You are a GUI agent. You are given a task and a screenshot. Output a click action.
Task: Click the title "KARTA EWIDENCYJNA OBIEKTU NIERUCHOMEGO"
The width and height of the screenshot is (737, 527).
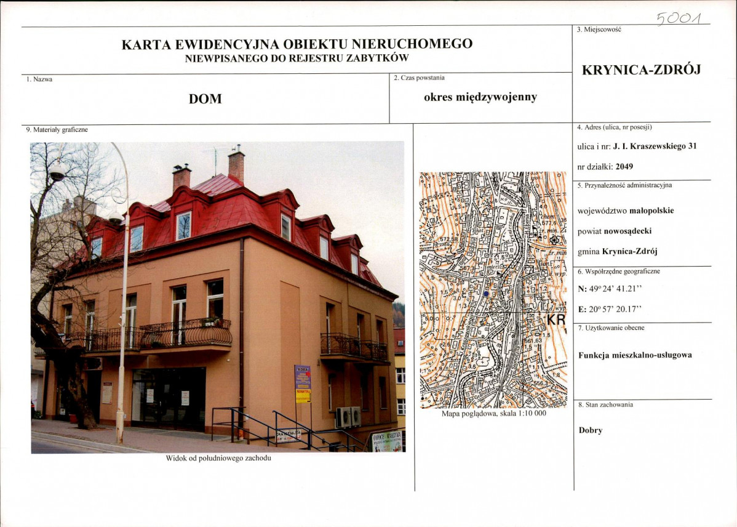click(297, 44)
